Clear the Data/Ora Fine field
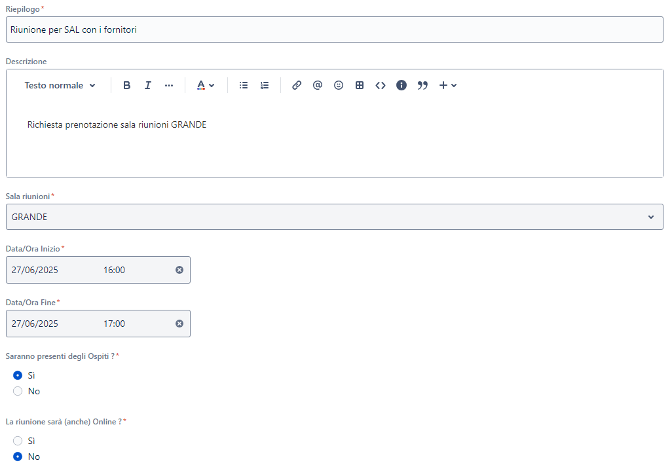The height and width of the screenshot is (467, 672). click(179, 323)
